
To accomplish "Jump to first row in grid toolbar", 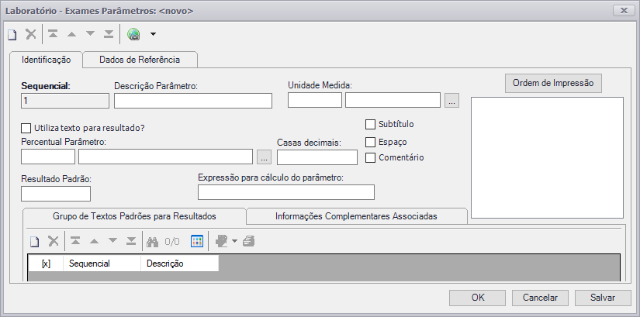I will [75, 241].
